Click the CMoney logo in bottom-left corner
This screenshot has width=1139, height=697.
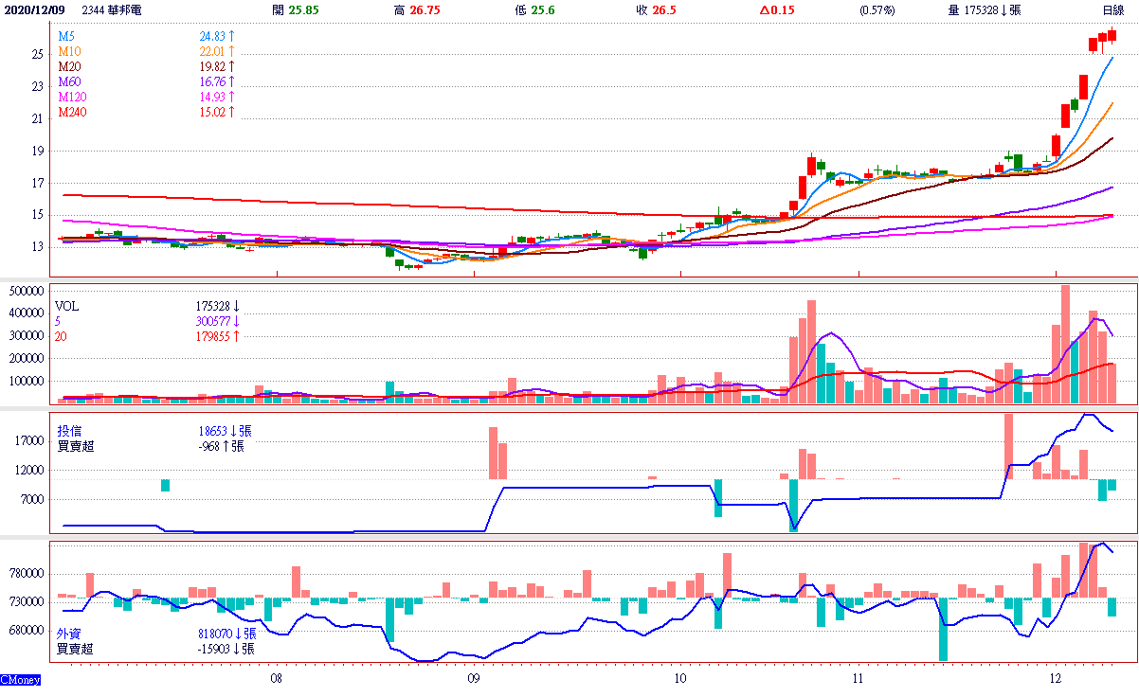(20, 680)
